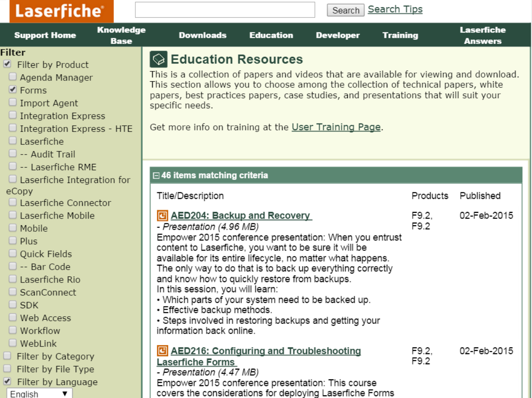Check the Laserfiche product filter

12,140
